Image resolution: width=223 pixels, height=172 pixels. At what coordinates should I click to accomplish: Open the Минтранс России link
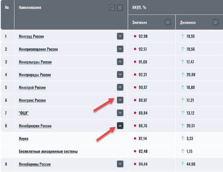(x=32, y=100)
